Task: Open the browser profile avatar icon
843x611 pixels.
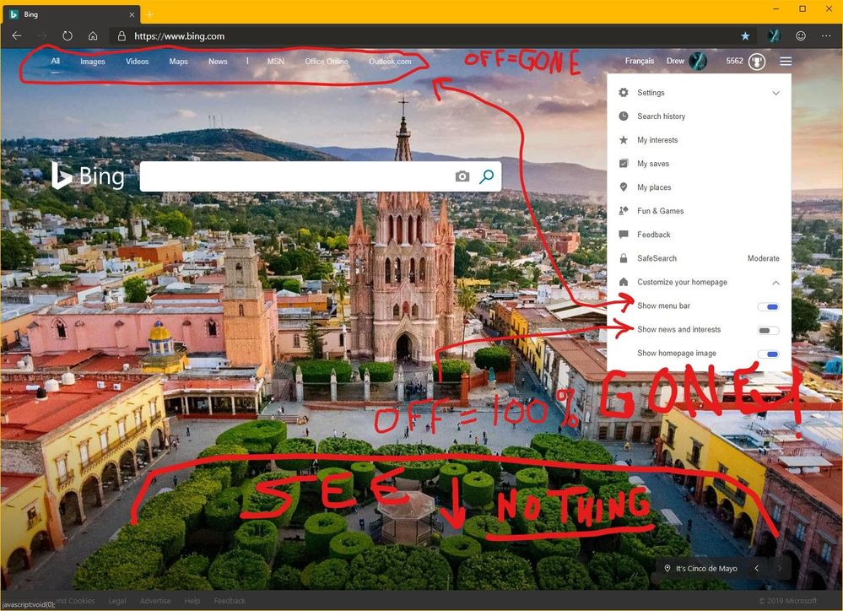Action: 774,36
